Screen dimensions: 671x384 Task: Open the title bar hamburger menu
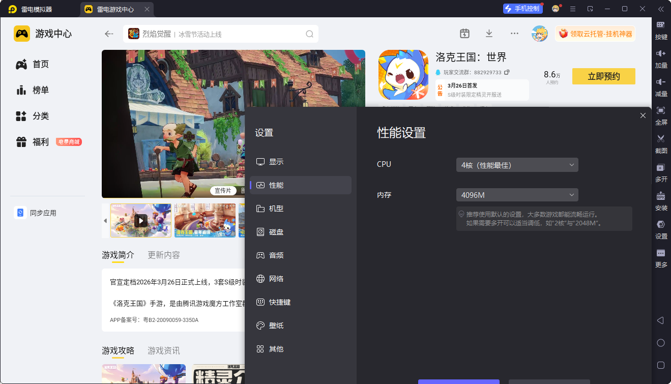coord(573,9)
